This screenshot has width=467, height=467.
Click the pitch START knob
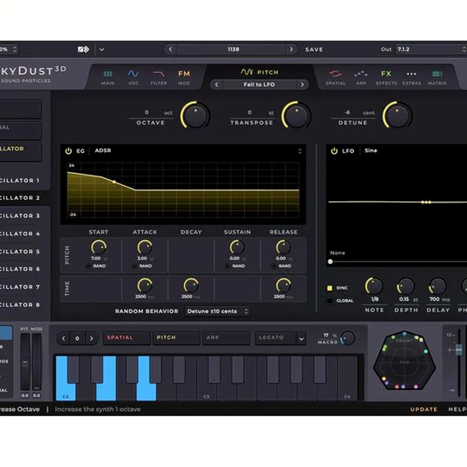click(x=99, y=247)
